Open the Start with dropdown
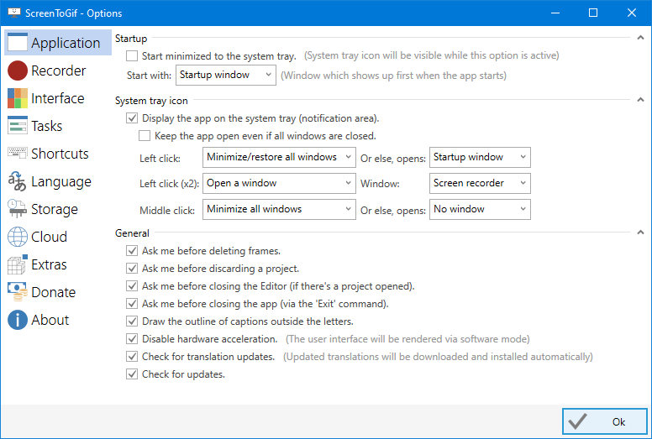Viewport: 652px width, 439px height. (x=225, y=75)
